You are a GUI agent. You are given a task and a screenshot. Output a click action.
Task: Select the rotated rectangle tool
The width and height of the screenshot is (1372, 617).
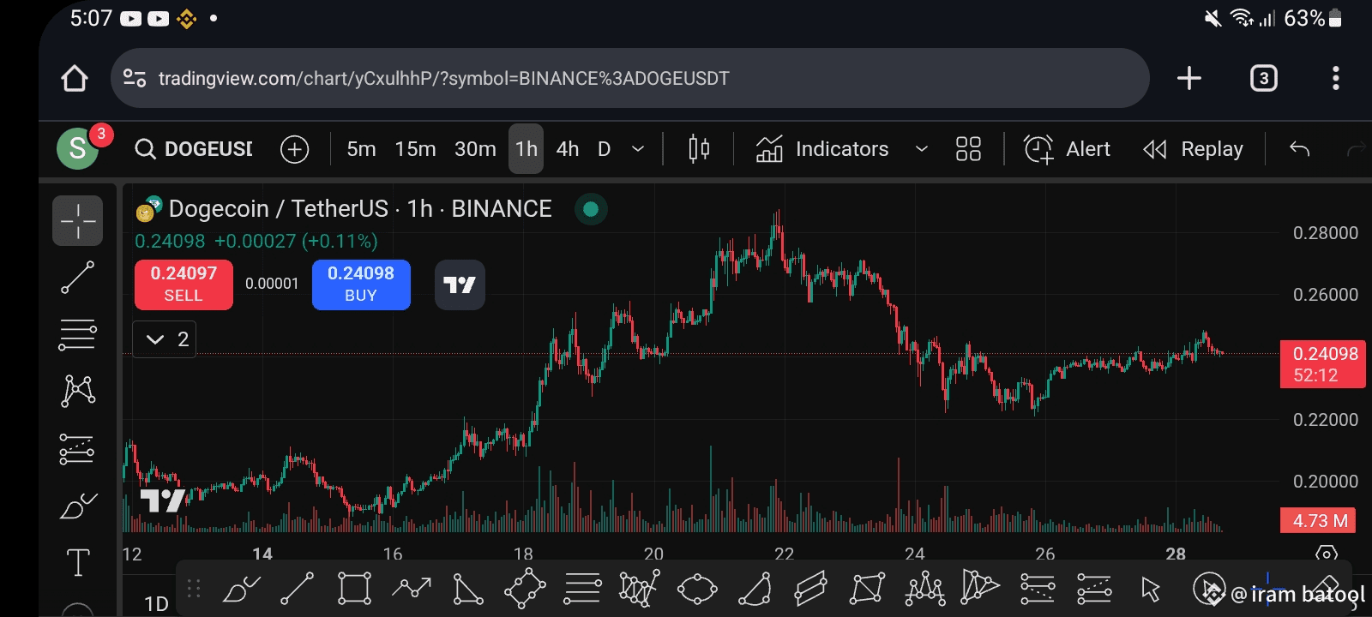[525, 589]
